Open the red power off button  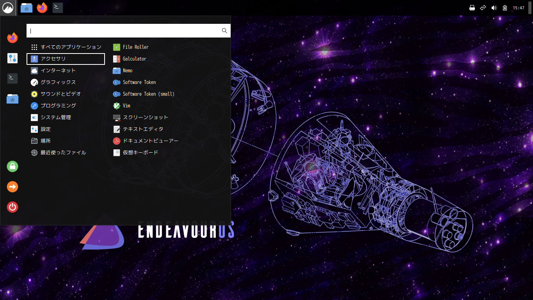coord(12,207)
